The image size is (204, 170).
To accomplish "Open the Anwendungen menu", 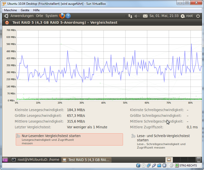I will pos(22,16).
